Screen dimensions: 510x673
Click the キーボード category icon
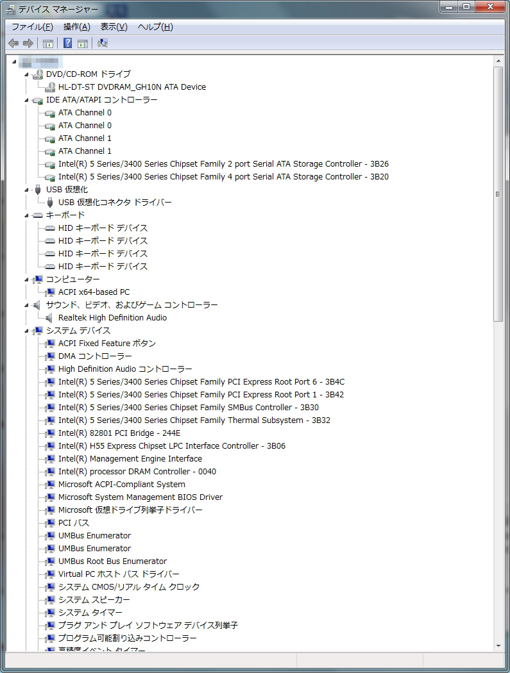coord(38,215)
